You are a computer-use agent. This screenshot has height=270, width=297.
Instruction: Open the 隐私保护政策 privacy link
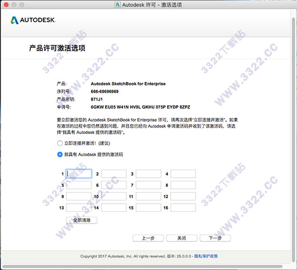[x=206, y=256]
